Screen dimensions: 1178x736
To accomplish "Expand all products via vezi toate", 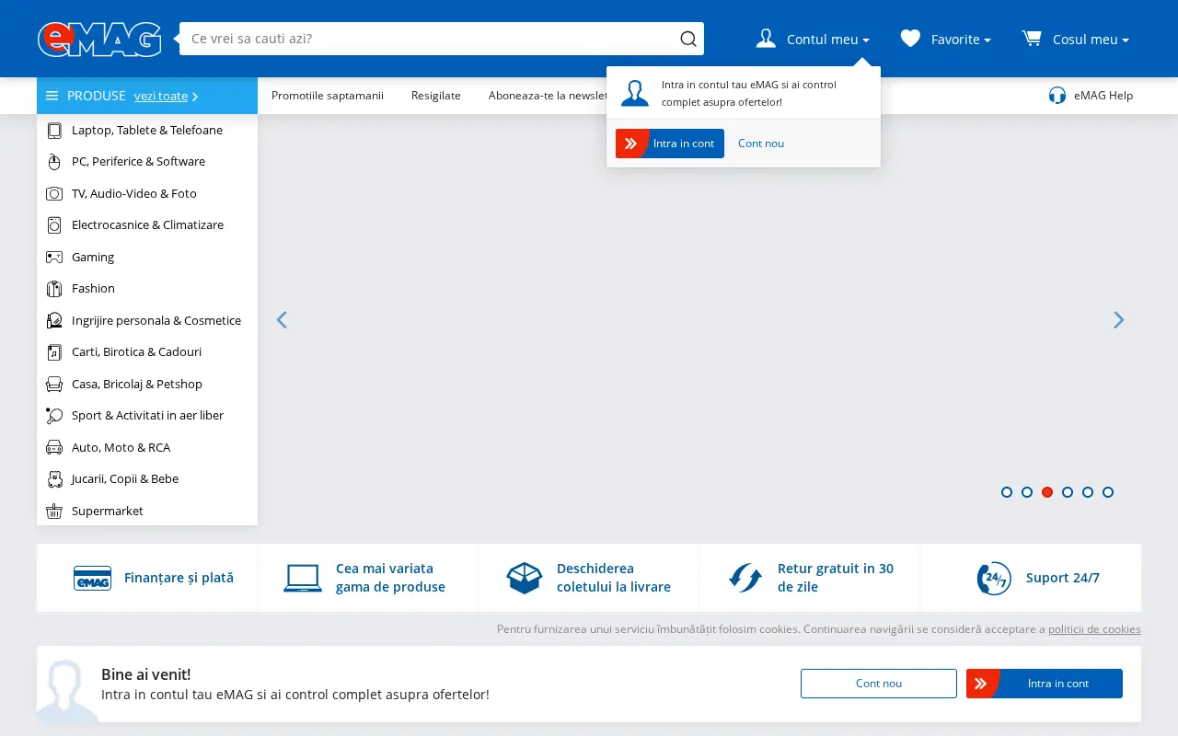I will pyautogui.click(x=166, y=96).
